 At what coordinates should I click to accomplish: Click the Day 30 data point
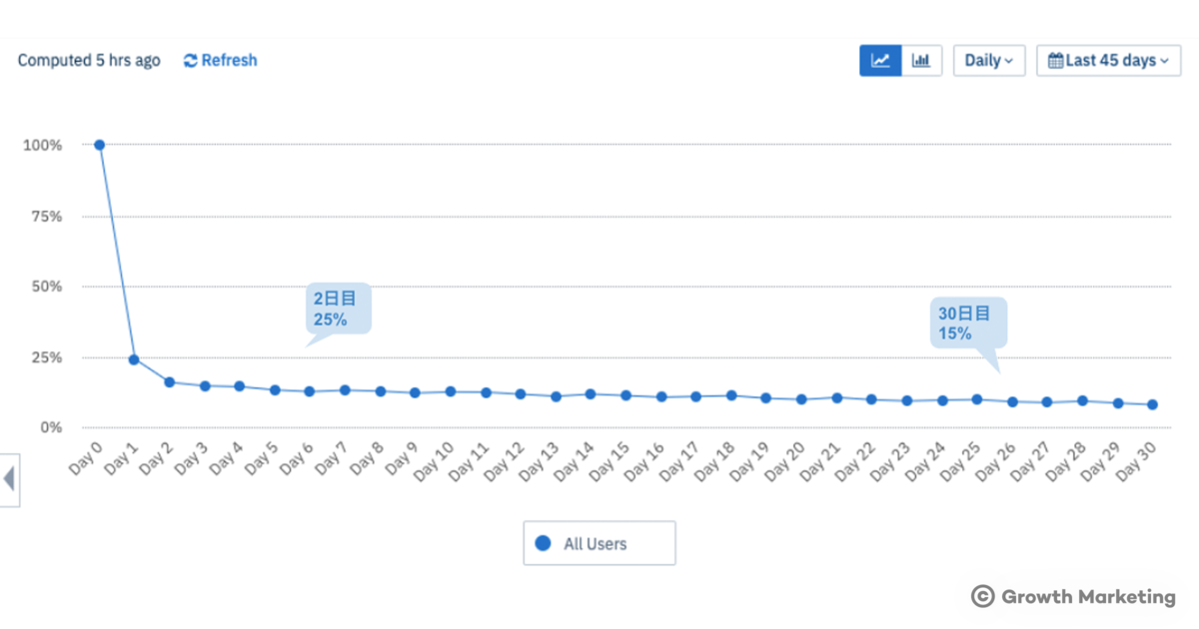[x=1152, y=404]
